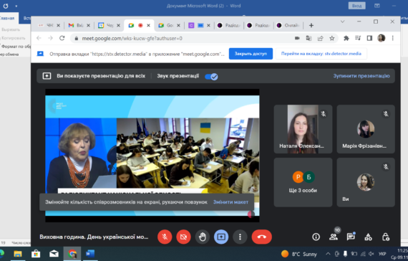Image resolution: width=408 pixels, height=261 pixels.
Task: Bookmark this page with star icon
Action: [331, 38]
